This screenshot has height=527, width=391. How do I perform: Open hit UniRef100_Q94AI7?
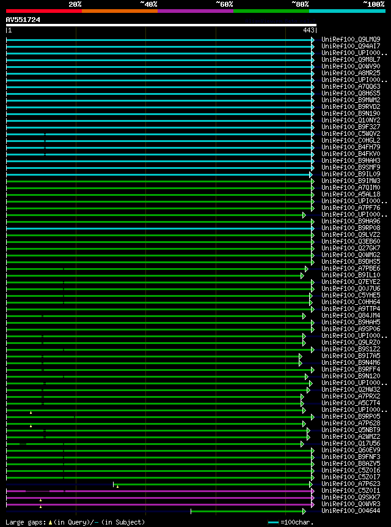tap(351, 47)
